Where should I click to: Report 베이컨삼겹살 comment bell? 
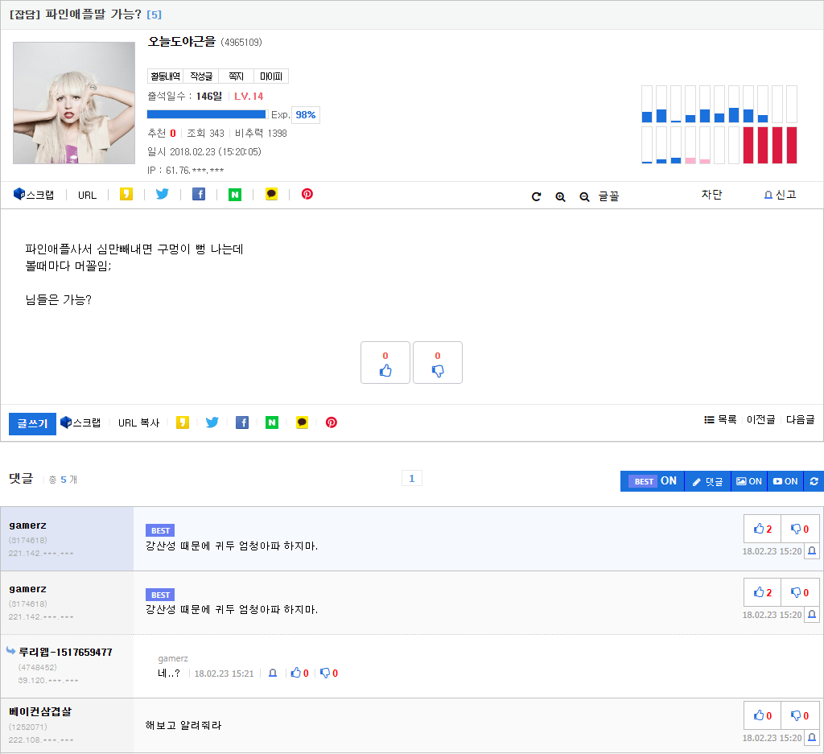(812, 738)
